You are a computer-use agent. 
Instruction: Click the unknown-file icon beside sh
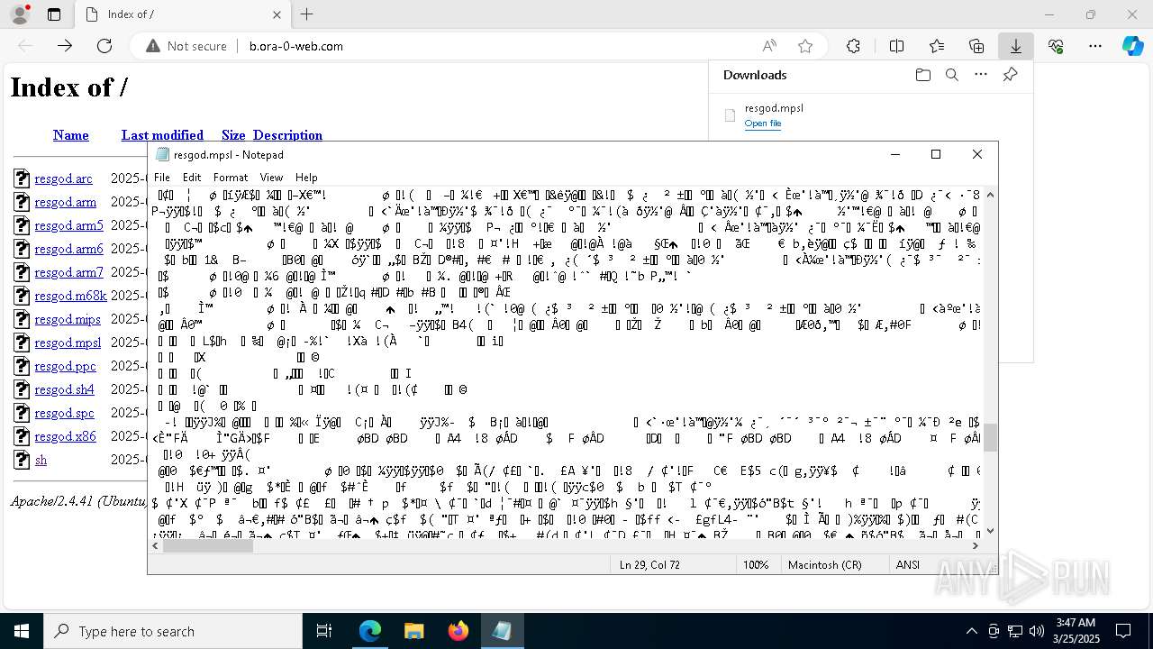click(x=22, y=460)
